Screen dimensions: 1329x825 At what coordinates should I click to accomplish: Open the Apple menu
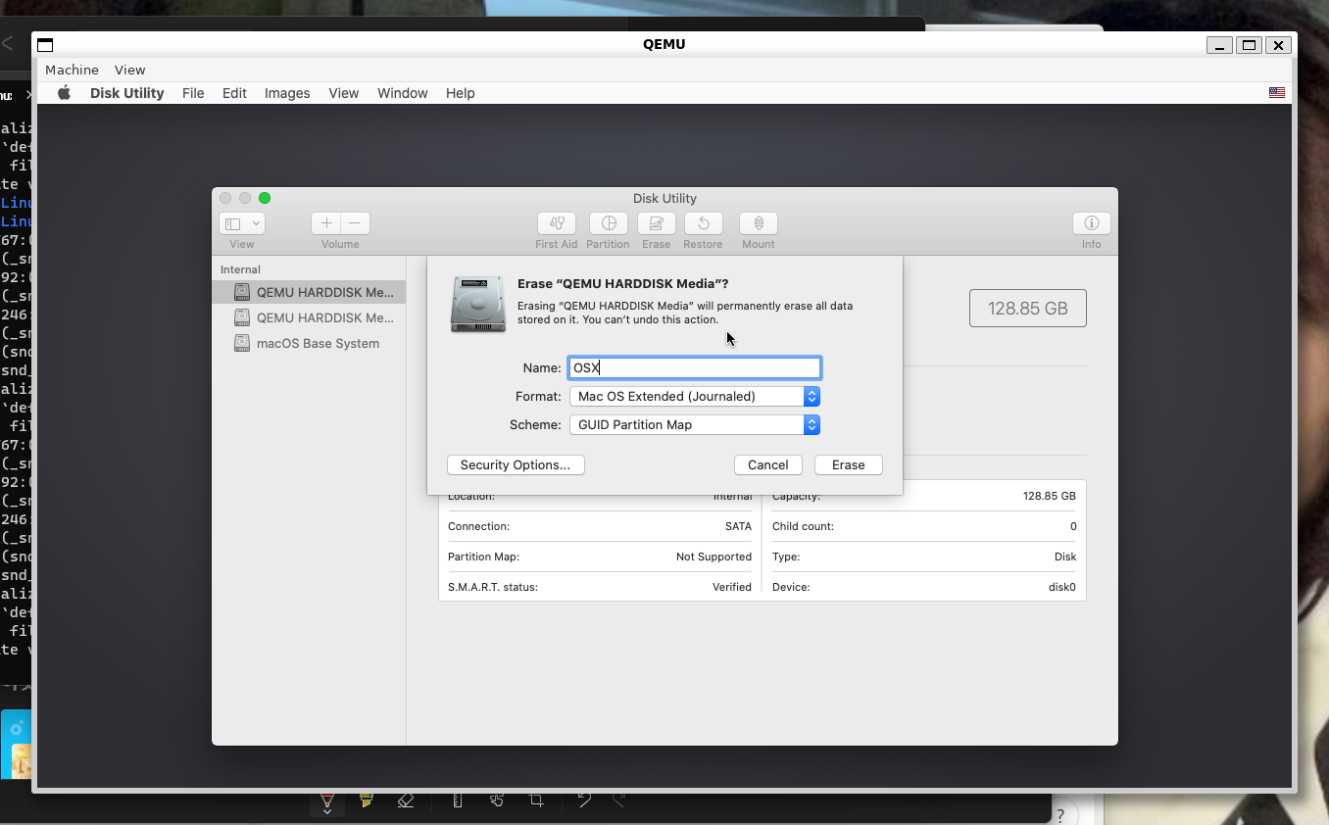pos(64,93)
